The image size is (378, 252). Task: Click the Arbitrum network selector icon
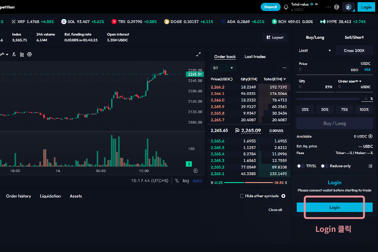coord(348,7)
